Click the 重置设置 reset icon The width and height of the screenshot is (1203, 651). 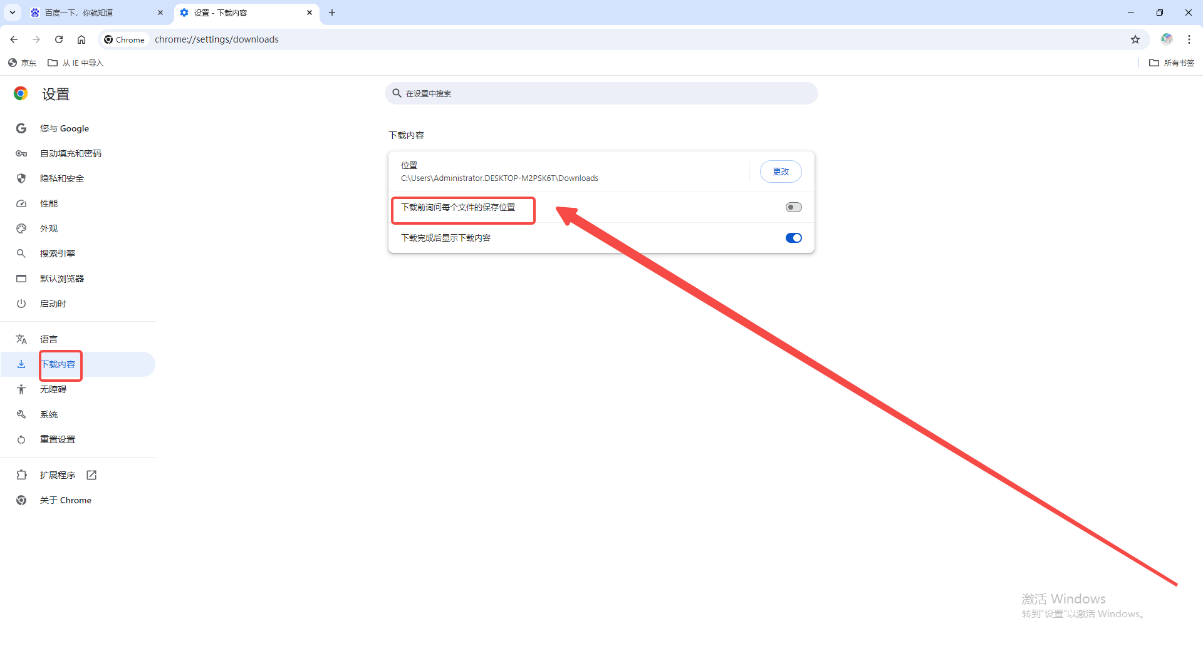pyautogui.click(x=21, y=439)
